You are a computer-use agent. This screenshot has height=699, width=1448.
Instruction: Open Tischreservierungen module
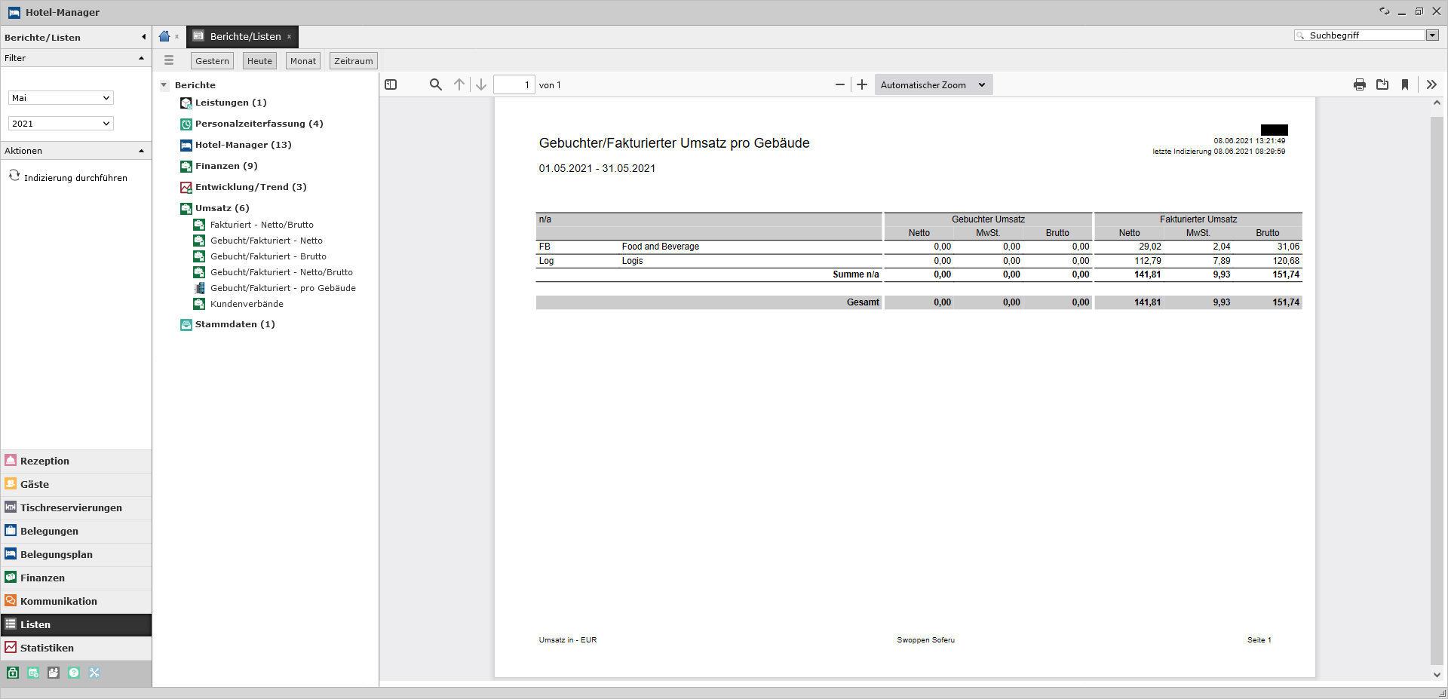76,507
